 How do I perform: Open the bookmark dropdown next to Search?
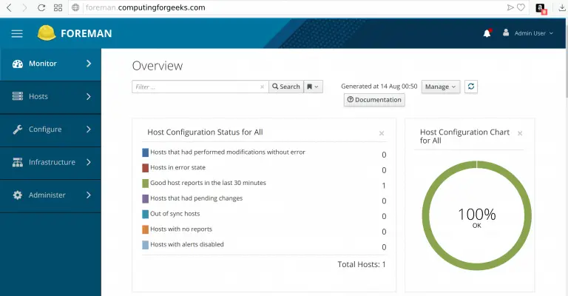coord(314,87)
